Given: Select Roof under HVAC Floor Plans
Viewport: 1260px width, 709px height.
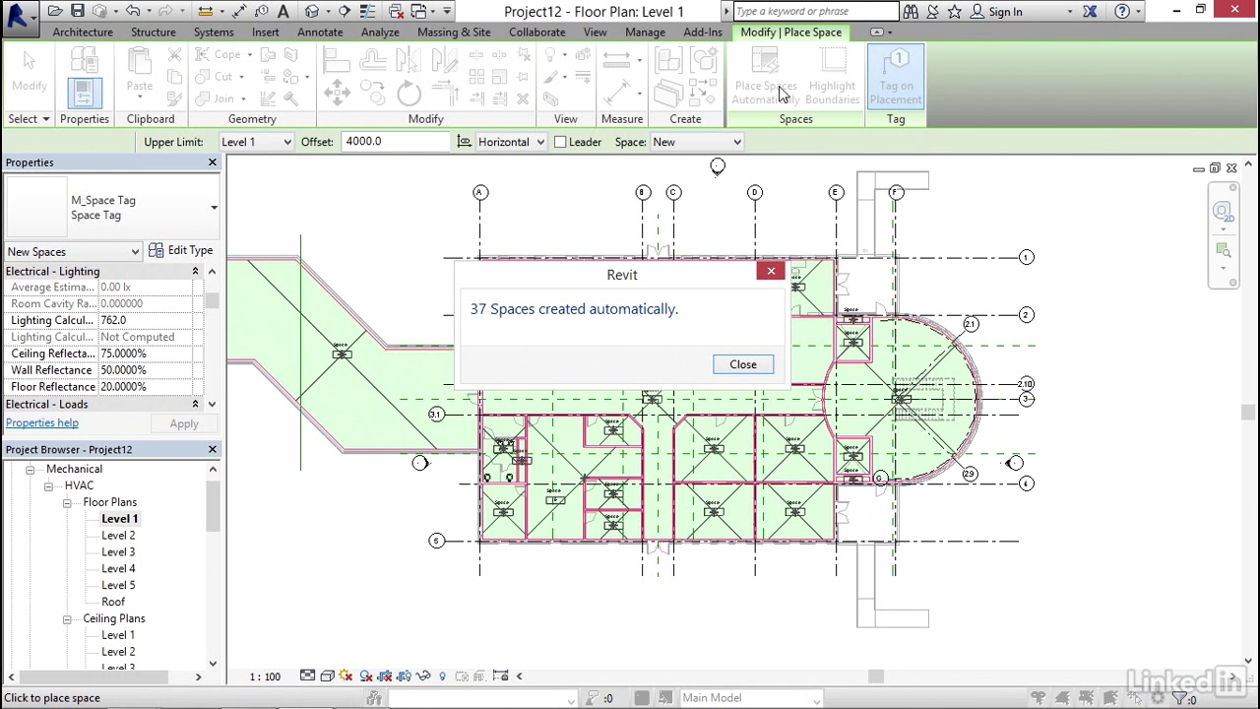Looking at the screenshot, I should pos(113,602).
